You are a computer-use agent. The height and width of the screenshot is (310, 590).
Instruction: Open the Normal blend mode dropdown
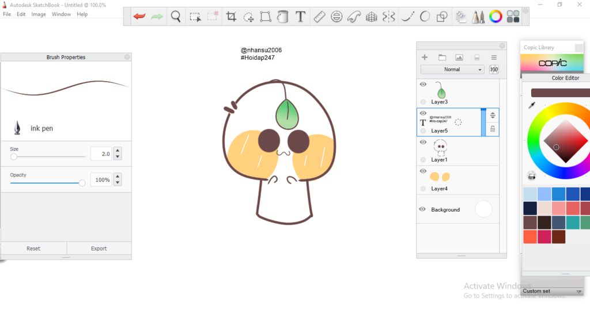click(x=452, y=70)
